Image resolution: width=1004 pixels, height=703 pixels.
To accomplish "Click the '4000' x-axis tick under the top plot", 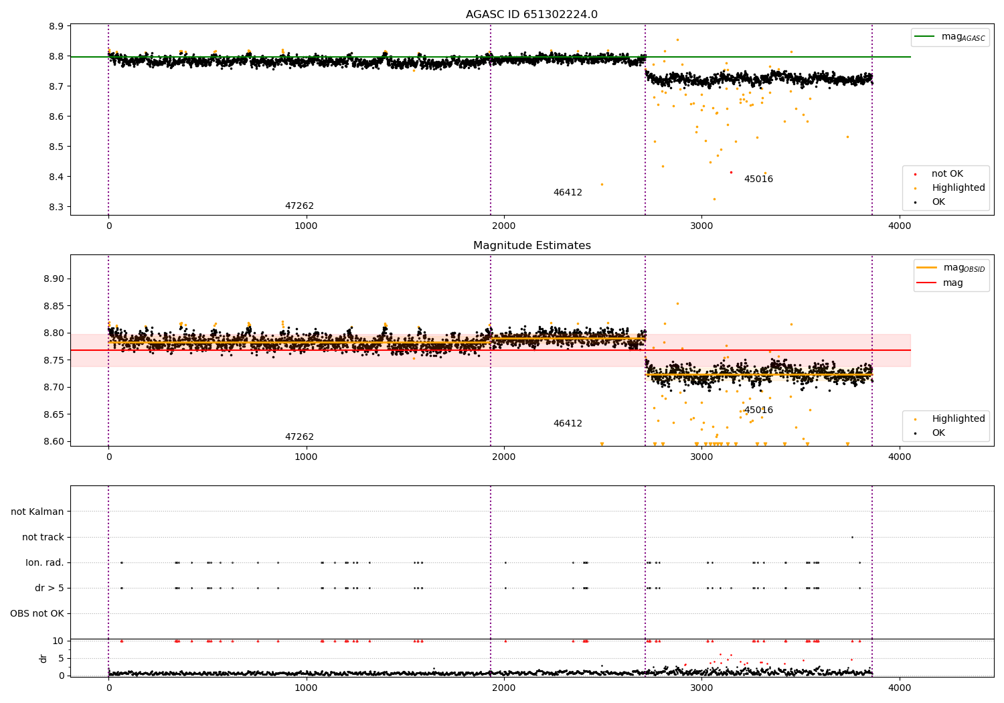I will click(x=900, y=226).
